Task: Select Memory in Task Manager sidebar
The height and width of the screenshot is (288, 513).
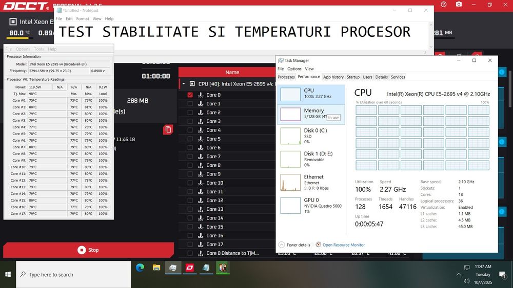Action: pyautogui.click(x=311, y=114)
